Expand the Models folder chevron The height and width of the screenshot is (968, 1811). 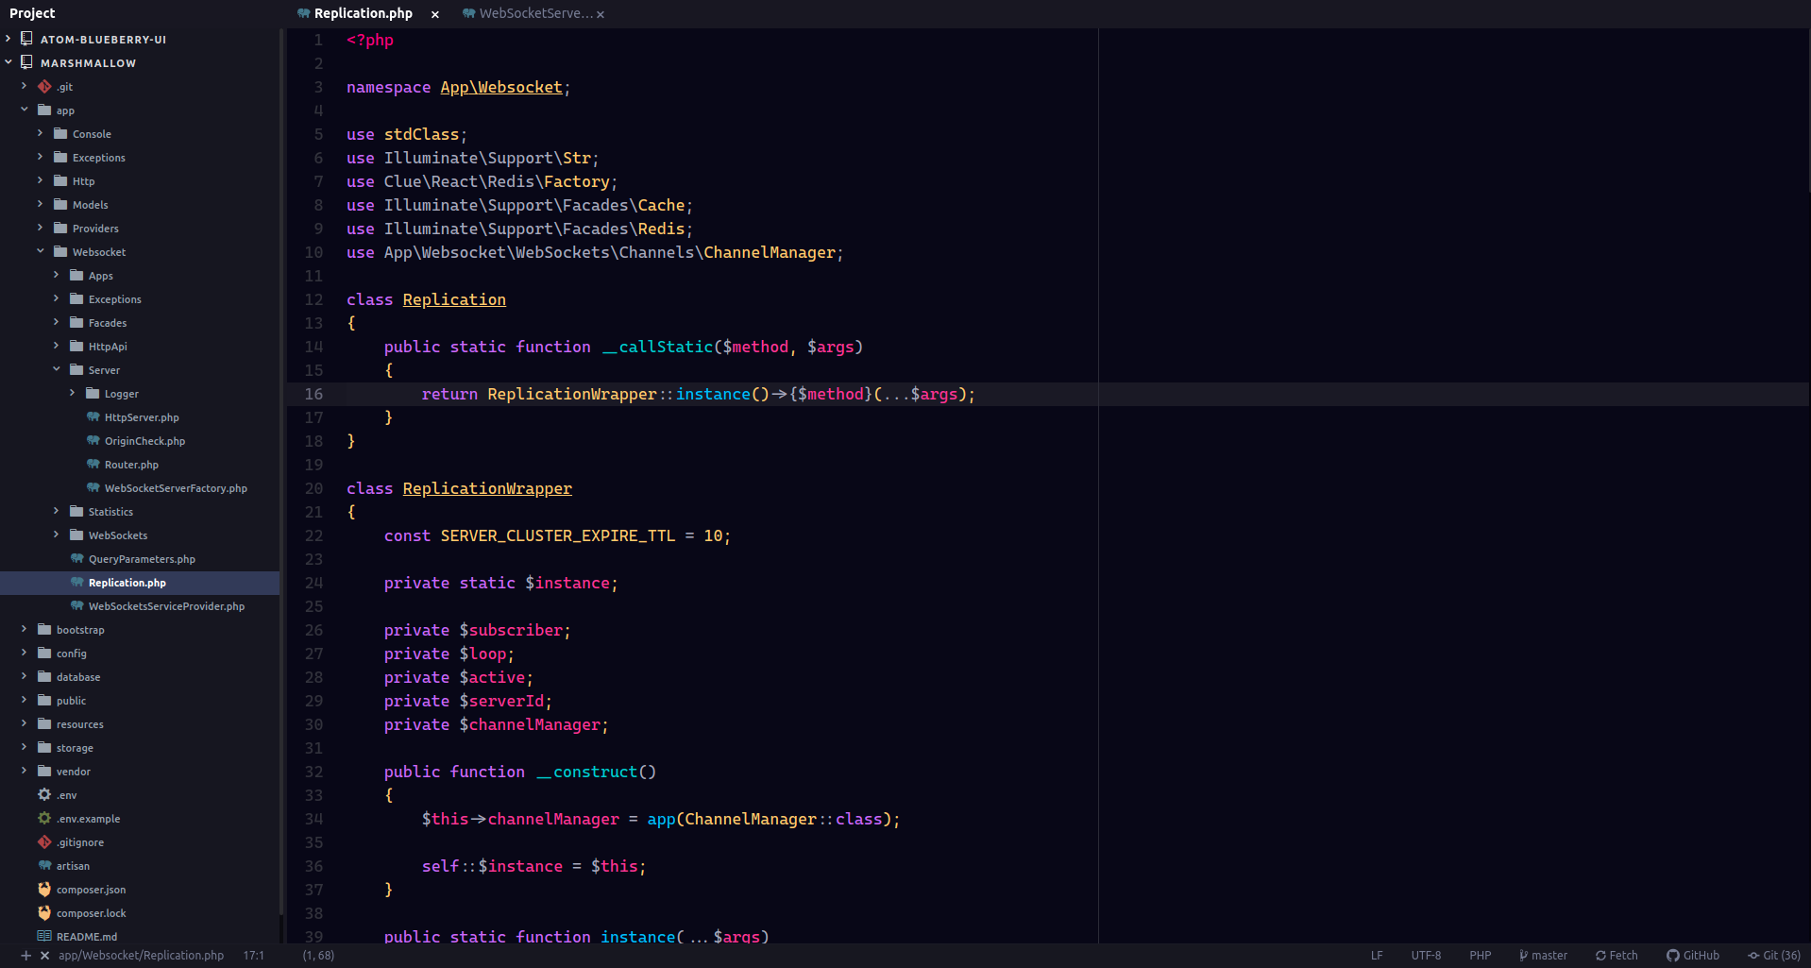41,204
